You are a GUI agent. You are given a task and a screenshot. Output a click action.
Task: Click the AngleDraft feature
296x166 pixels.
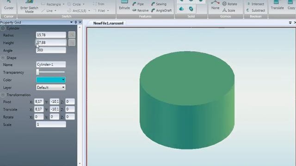[x=161, y=11]
